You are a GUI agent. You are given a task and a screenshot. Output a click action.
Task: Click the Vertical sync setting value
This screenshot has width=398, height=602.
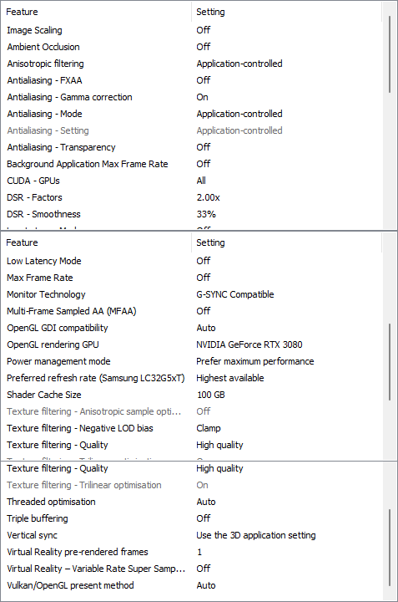pyautogui.click(x=255, y=535)
